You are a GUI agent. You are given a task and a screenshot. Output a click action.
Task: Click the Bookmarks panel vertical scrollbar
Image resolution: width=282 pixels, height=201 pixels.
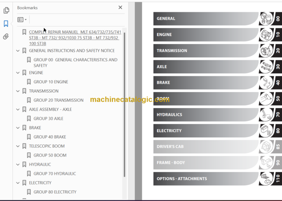[x=124, y=105]
